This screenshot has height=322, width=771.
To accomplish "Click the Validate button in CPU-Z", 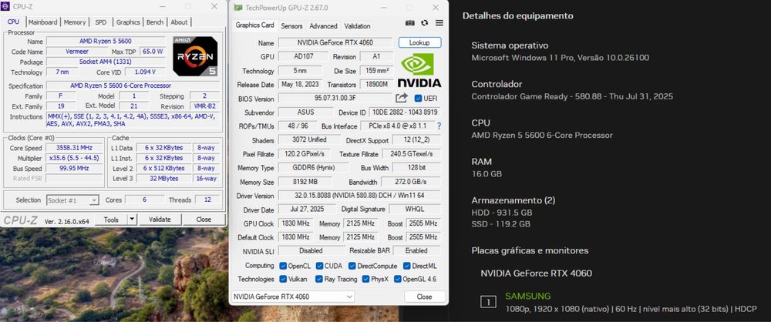I will (160, 220).
